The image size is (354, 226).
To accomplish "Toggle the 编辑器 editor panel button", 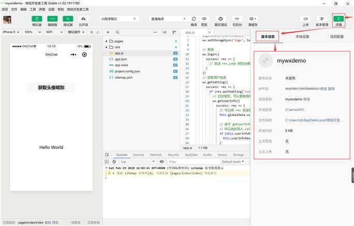I will [52, 19].
